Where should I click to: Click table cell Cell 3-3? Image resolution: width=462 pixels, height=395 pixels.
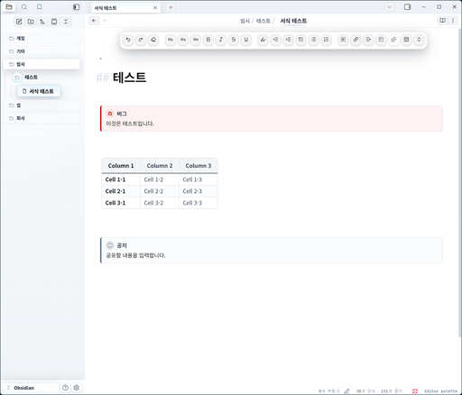(x=199, y=203)
